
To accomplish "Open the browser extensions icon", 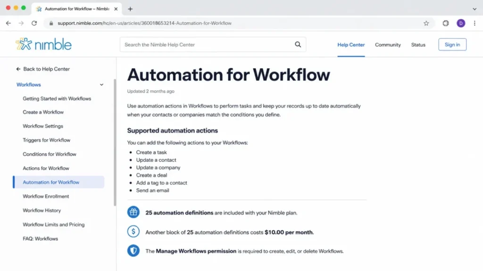I will pyautogui.click(x=445, y=23).
